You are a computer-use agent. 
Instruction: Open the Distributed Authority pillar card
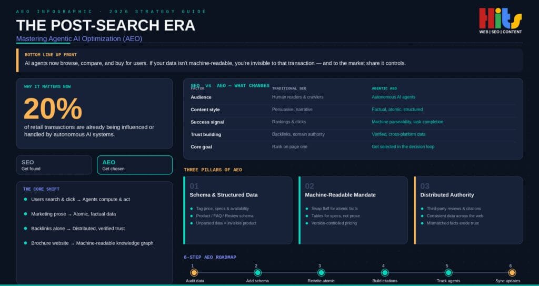(x=468, y=210)
